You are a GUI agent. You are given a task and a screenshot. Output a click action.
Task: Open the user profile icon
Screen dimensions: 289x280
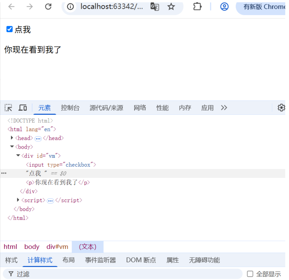224,7
